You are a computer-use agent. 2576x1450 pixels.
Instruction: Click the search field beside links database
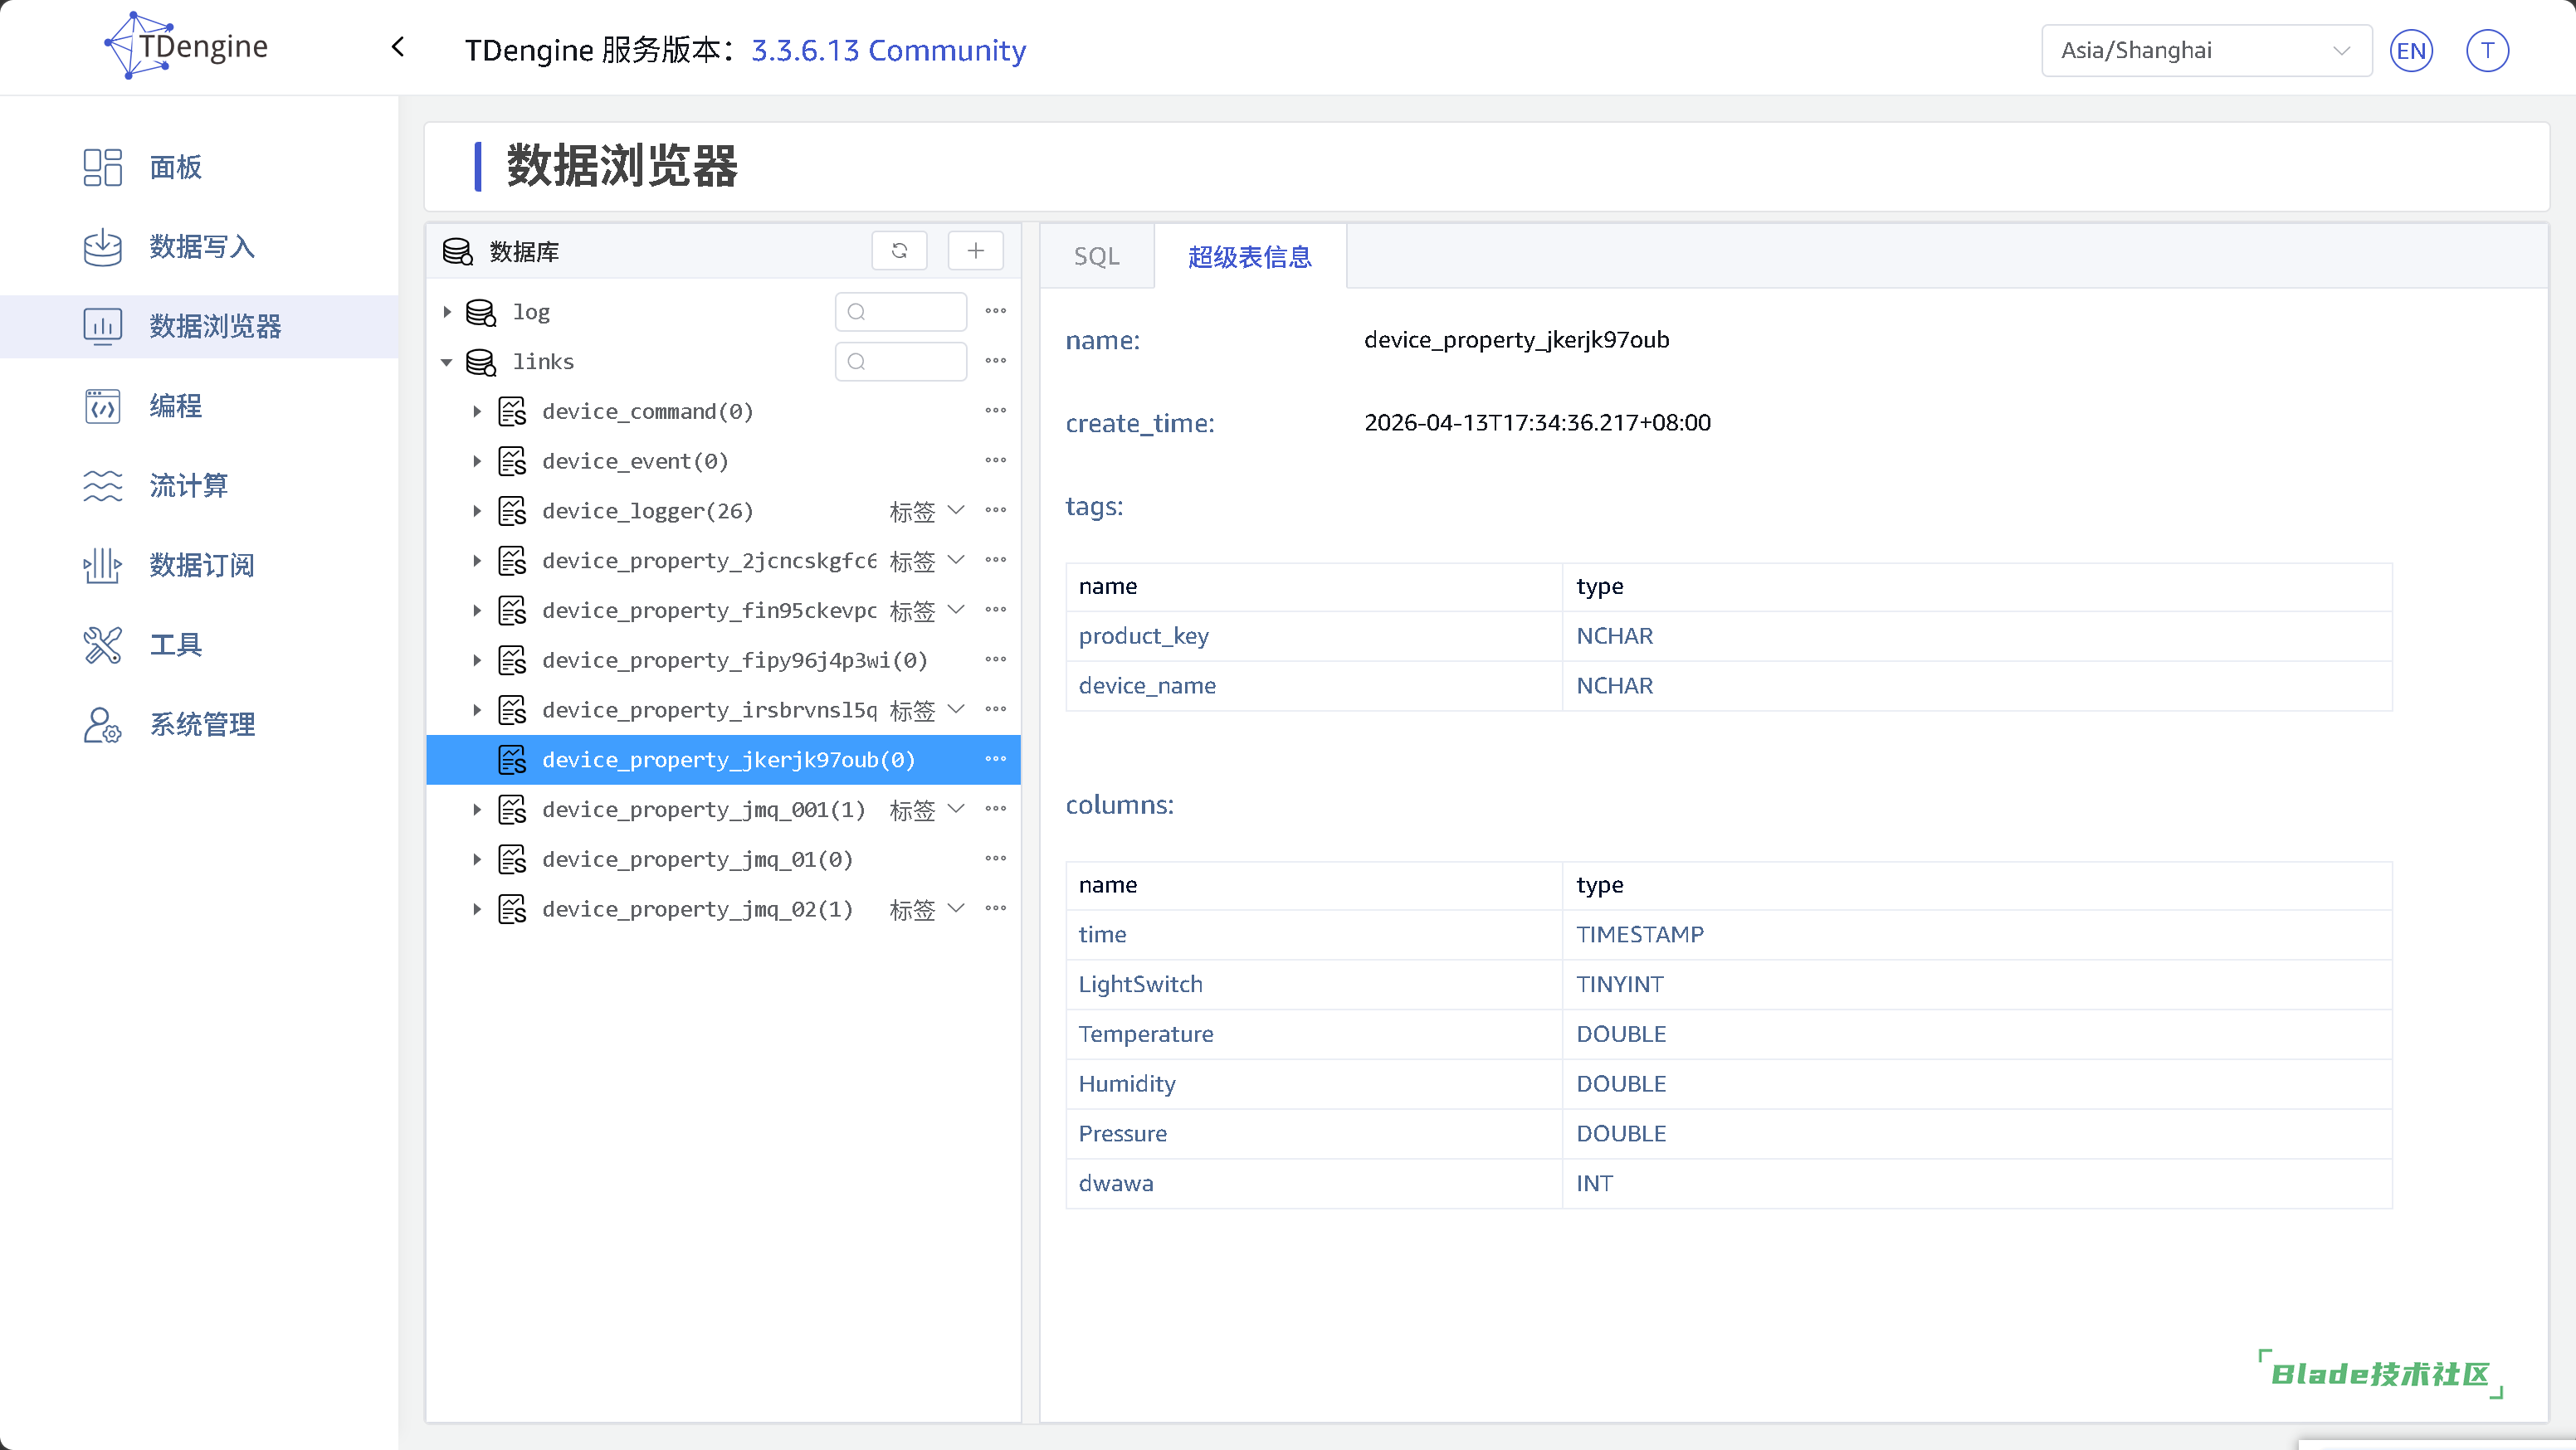901,362
